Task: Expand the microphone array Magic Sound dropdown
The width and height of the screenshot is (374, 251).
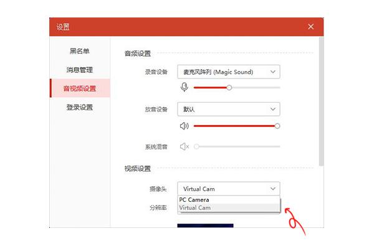Action: click(229, 72)
